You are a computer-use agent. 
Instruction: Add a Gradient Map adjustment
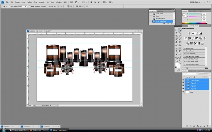click(199, 43)
